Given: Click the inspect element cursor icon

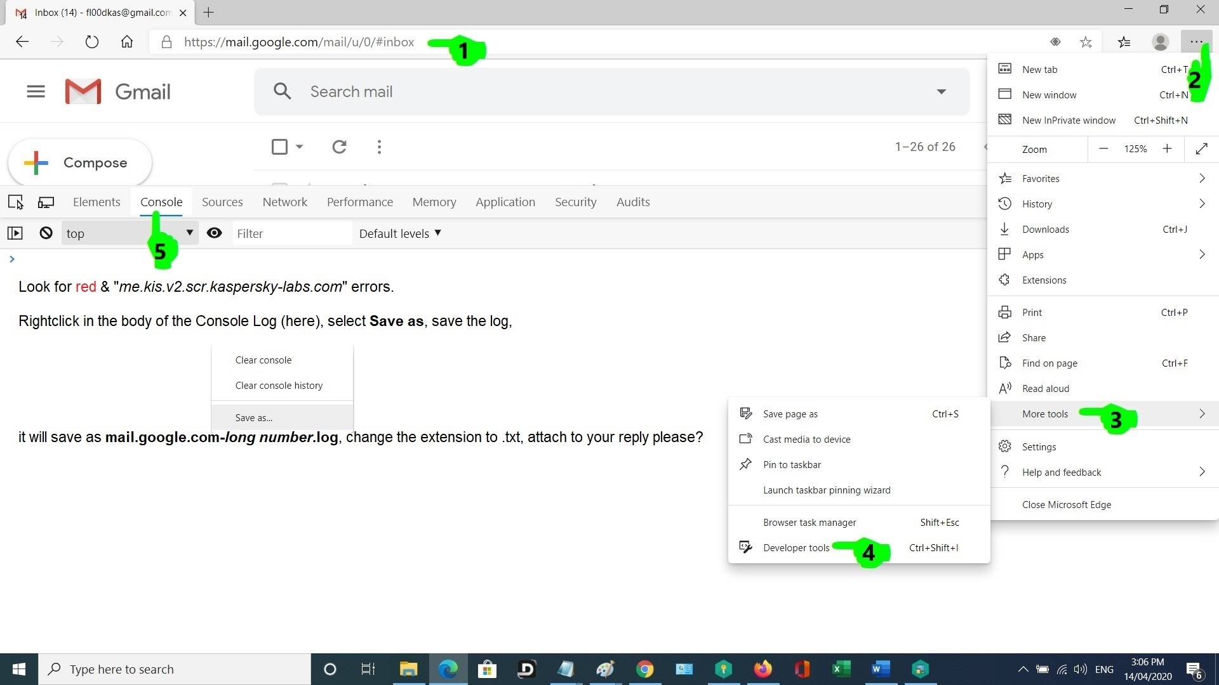Looking at the screenshot, I should [x=15, y=202].
